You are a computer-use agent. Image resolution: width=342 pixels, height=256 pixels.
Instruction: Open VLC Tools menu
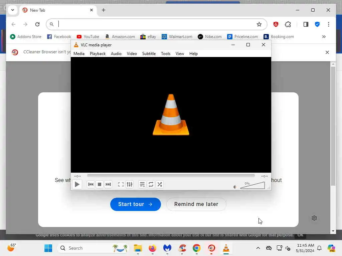click(x=166, y=54)
